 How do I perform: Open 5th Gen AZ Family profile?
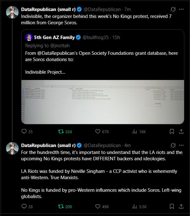54,37
